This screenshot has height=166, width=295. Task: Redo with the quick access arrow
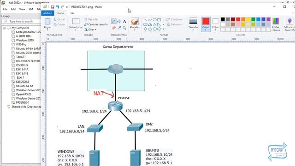63,7
